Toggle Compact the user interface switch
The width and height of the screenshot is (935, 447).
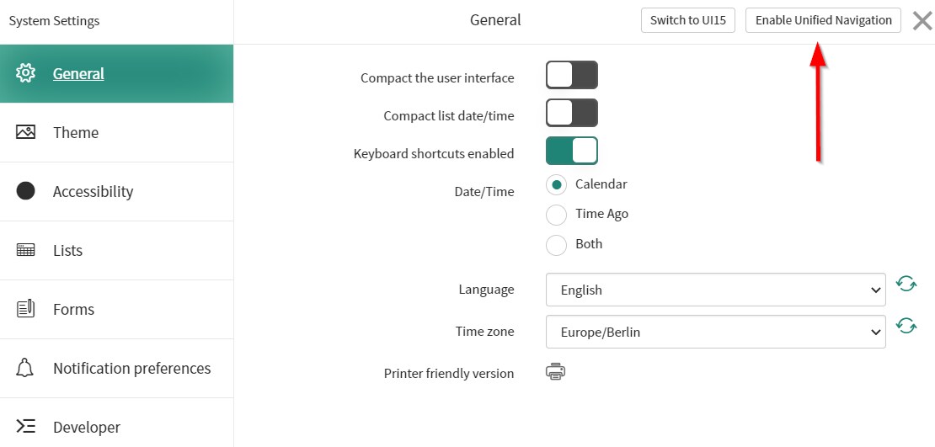572,75
